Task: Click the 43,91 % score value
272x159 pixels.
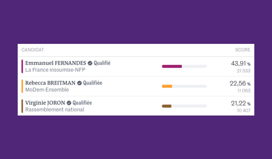Action: point(240,63)
